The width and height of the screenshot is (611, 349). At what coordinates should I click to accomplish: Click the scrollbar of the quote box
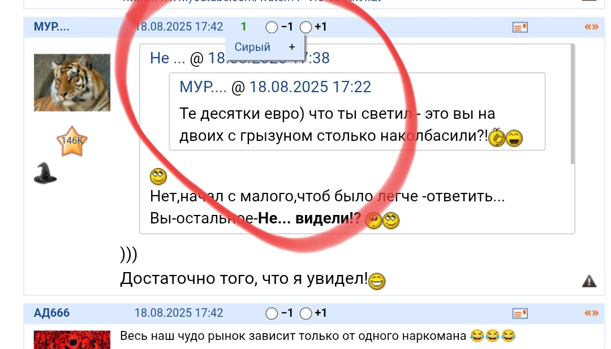click(x=573, y=105)
